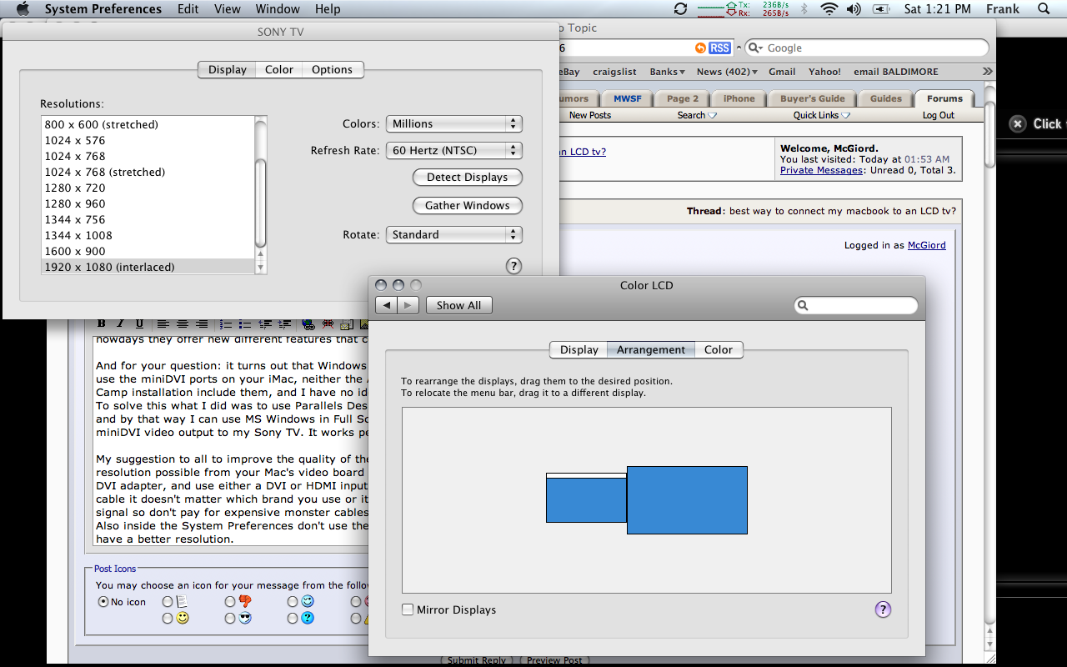This screenshot has height=667, width=1067.
Task: Open the forum Search dropdown
Action: click(697, 115)
